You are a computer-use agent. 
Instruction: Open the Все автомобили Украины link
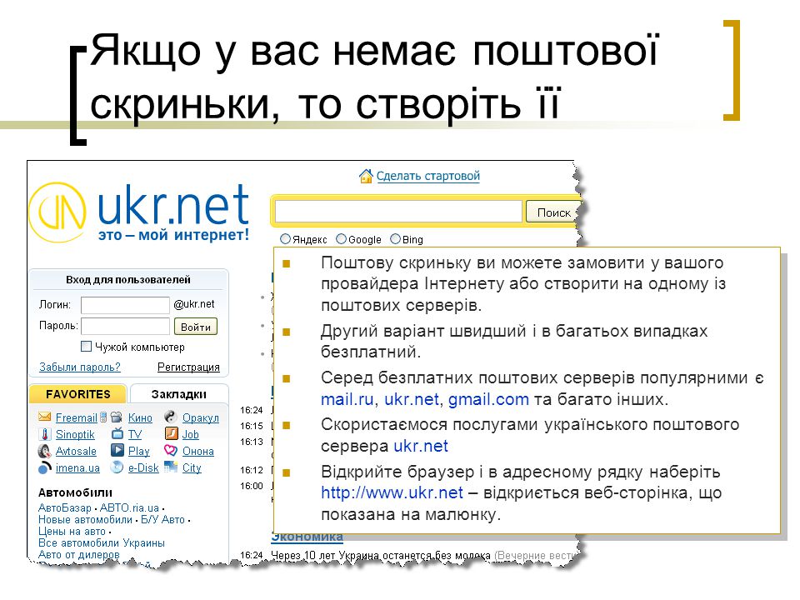[x=102, y=542]
